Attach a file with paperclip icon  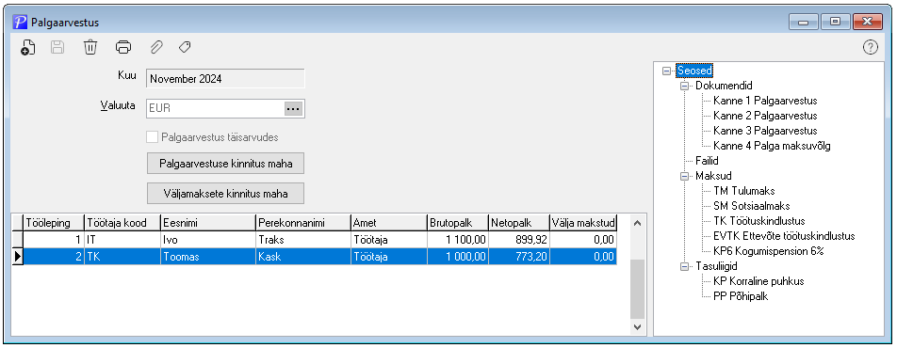(156, 47)
